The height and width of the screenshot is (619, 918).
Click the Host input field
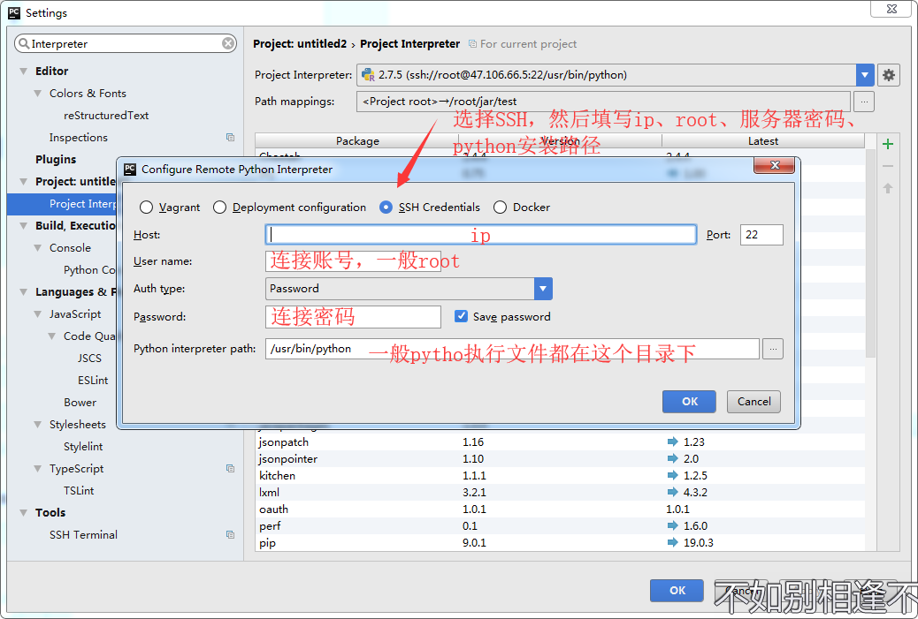coord(480,234)
